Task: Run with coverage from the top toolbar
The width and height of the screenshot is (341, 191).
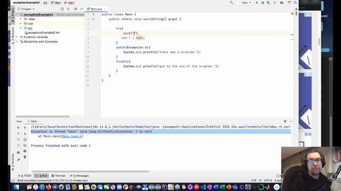Action: [x=269, y=3]
